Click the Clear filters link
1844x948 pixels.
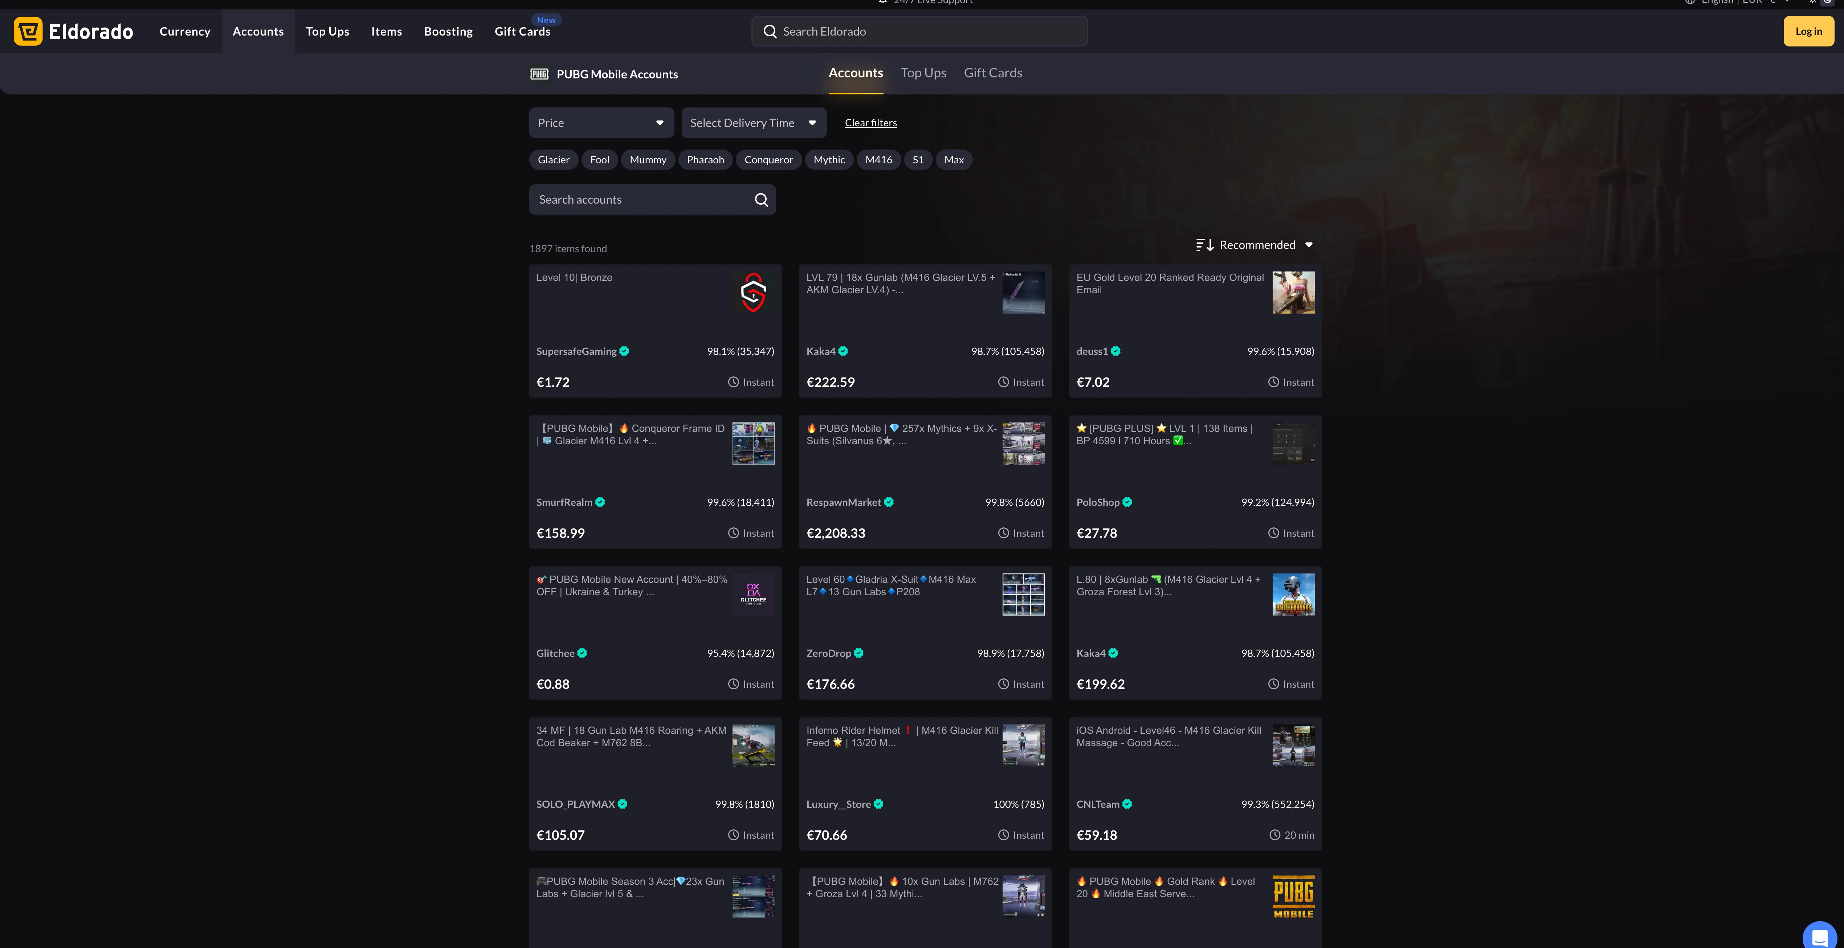(x=870, y=123)
